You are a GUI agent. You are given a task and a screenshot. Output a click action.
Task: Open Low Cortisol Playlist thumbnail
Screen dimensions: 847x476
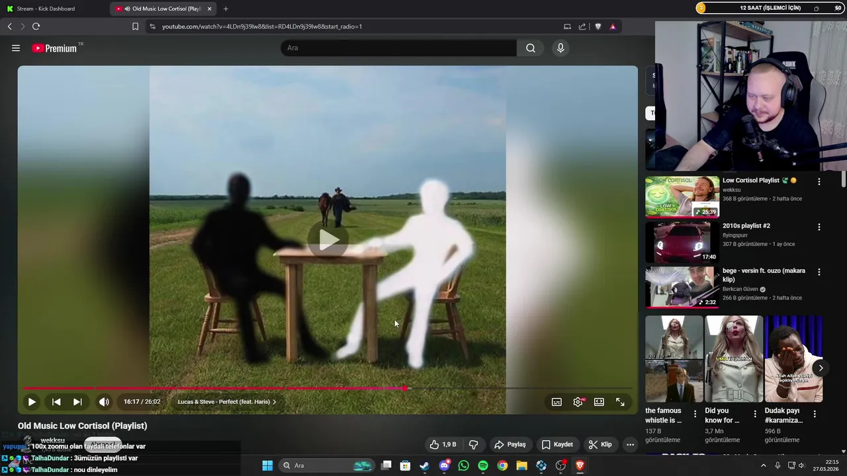tap(682, 196)
